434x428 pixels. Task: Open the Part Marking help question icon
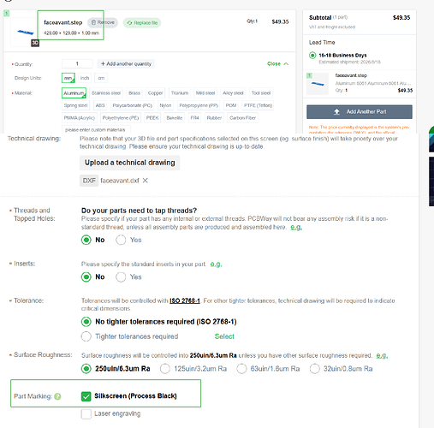click(57, 396)
